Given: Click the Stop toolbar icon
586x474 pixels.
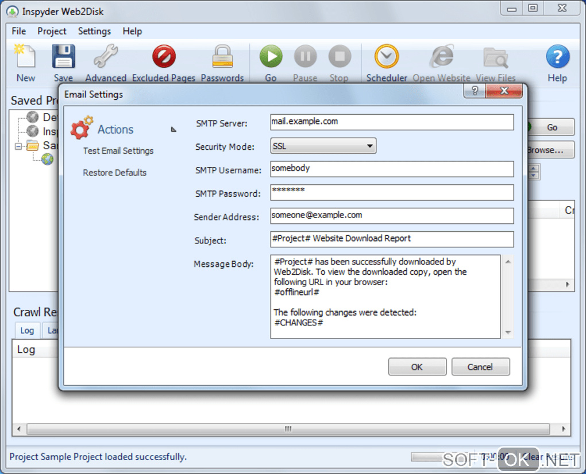Looking at the screenshot, I should (x=340, y=57).
